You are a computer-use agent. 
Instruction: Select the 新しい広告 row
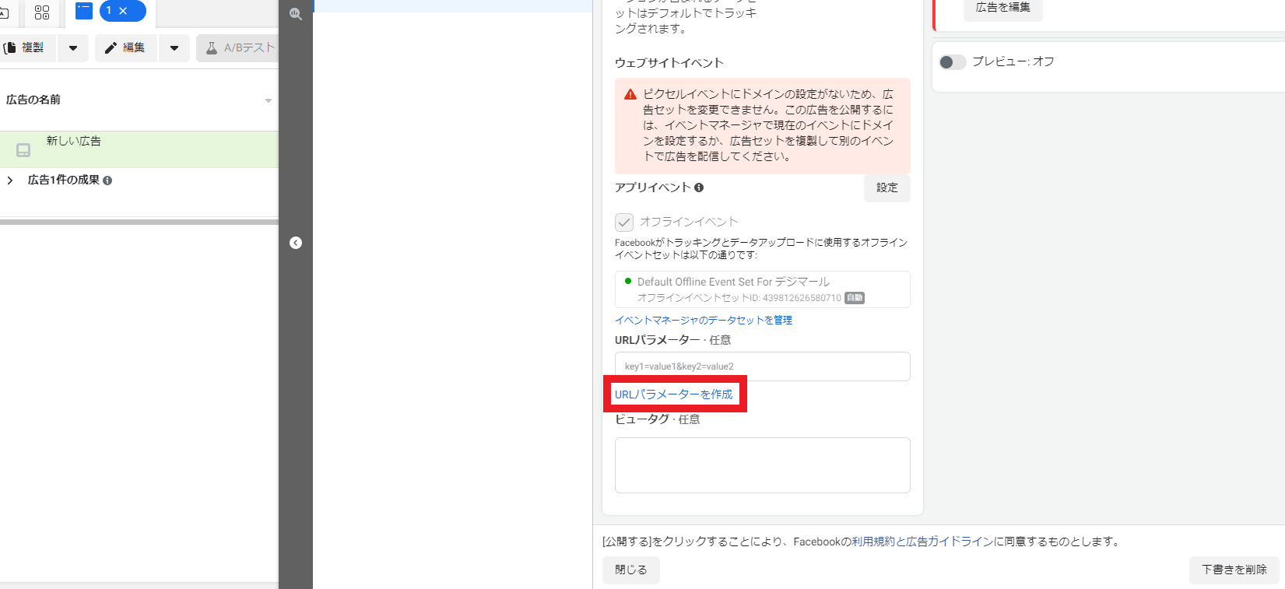click(139, 149)
